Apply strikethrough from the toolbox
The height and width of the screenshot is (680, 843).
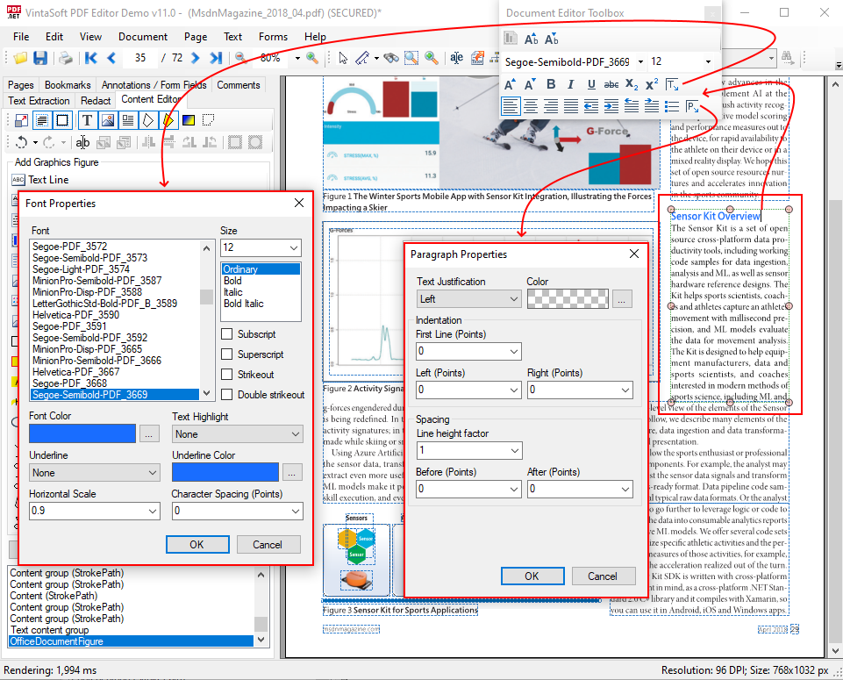click(611, 84)
